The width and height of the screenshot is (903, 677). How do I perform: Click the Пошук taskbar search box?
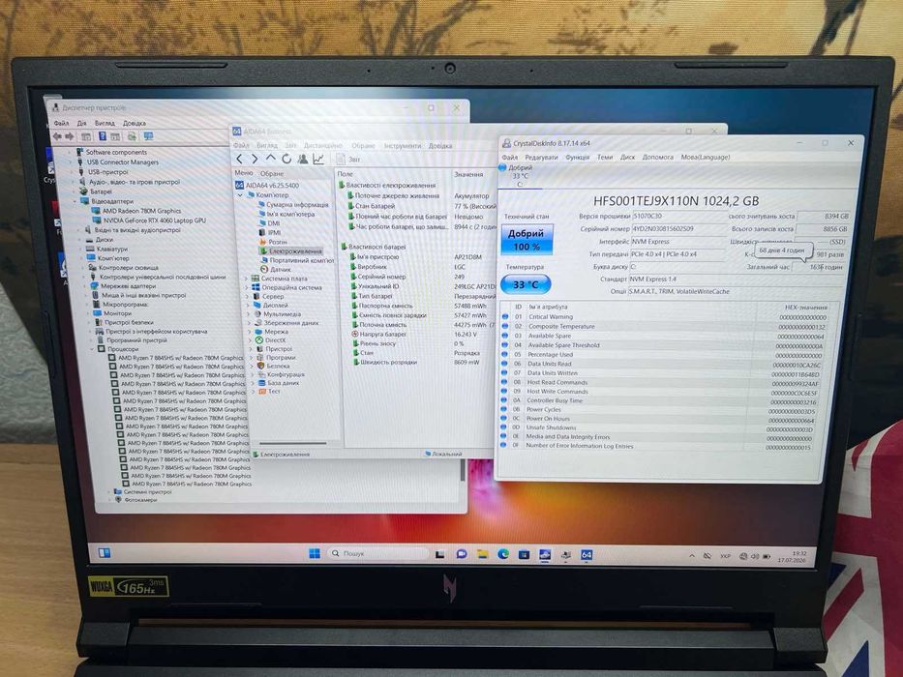378,553
